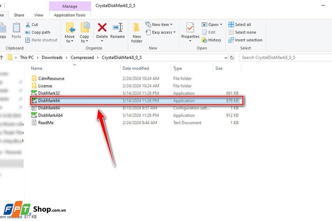Click chevron after Downloads in breadcrumb
Viewport: 332px width, 221px height.
(66, 58)
